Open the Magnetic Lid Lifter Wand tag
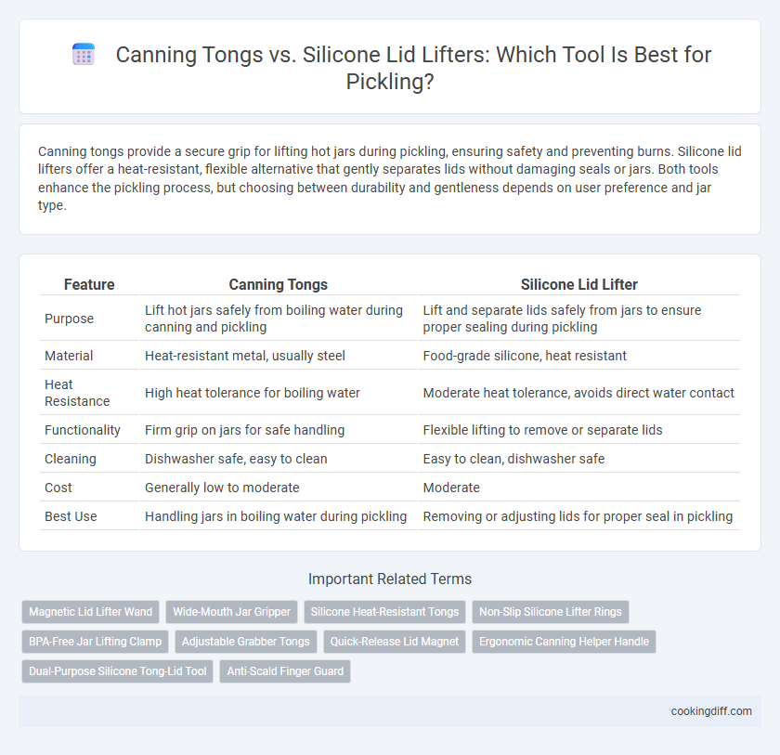 (x=91, y=612)
